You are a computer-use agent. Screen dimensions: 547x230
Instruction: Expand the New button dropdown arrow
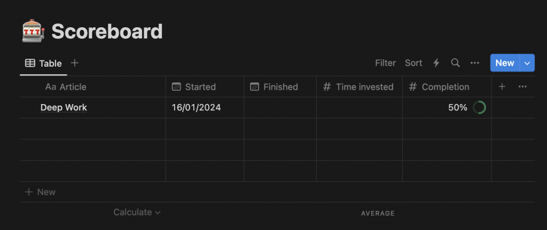pyautogui.click(x=527, y=63)
